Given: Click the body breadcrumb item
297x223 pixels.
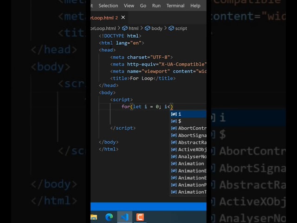Looking at the screenshot, I should click(157, 28).
